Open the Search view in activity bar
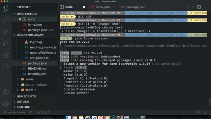The height and width of the screenshot is (119, 211). pyautogui.click(x=6, y=20)
